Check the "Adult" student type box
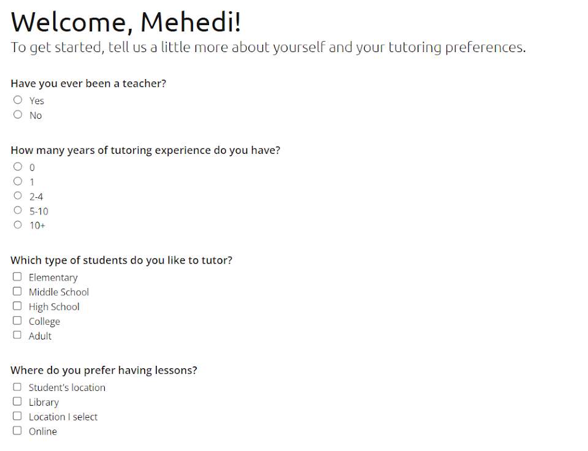588x451 pixels. tap(17, 335)
